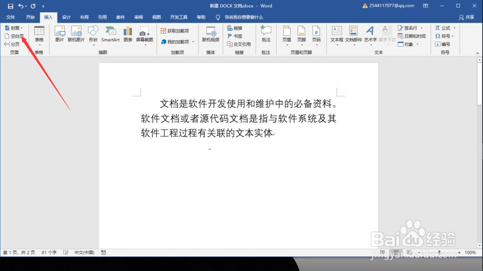Insert an 对象 object
This screenshot has width=483, height=271.
click(x=405, y=44)
